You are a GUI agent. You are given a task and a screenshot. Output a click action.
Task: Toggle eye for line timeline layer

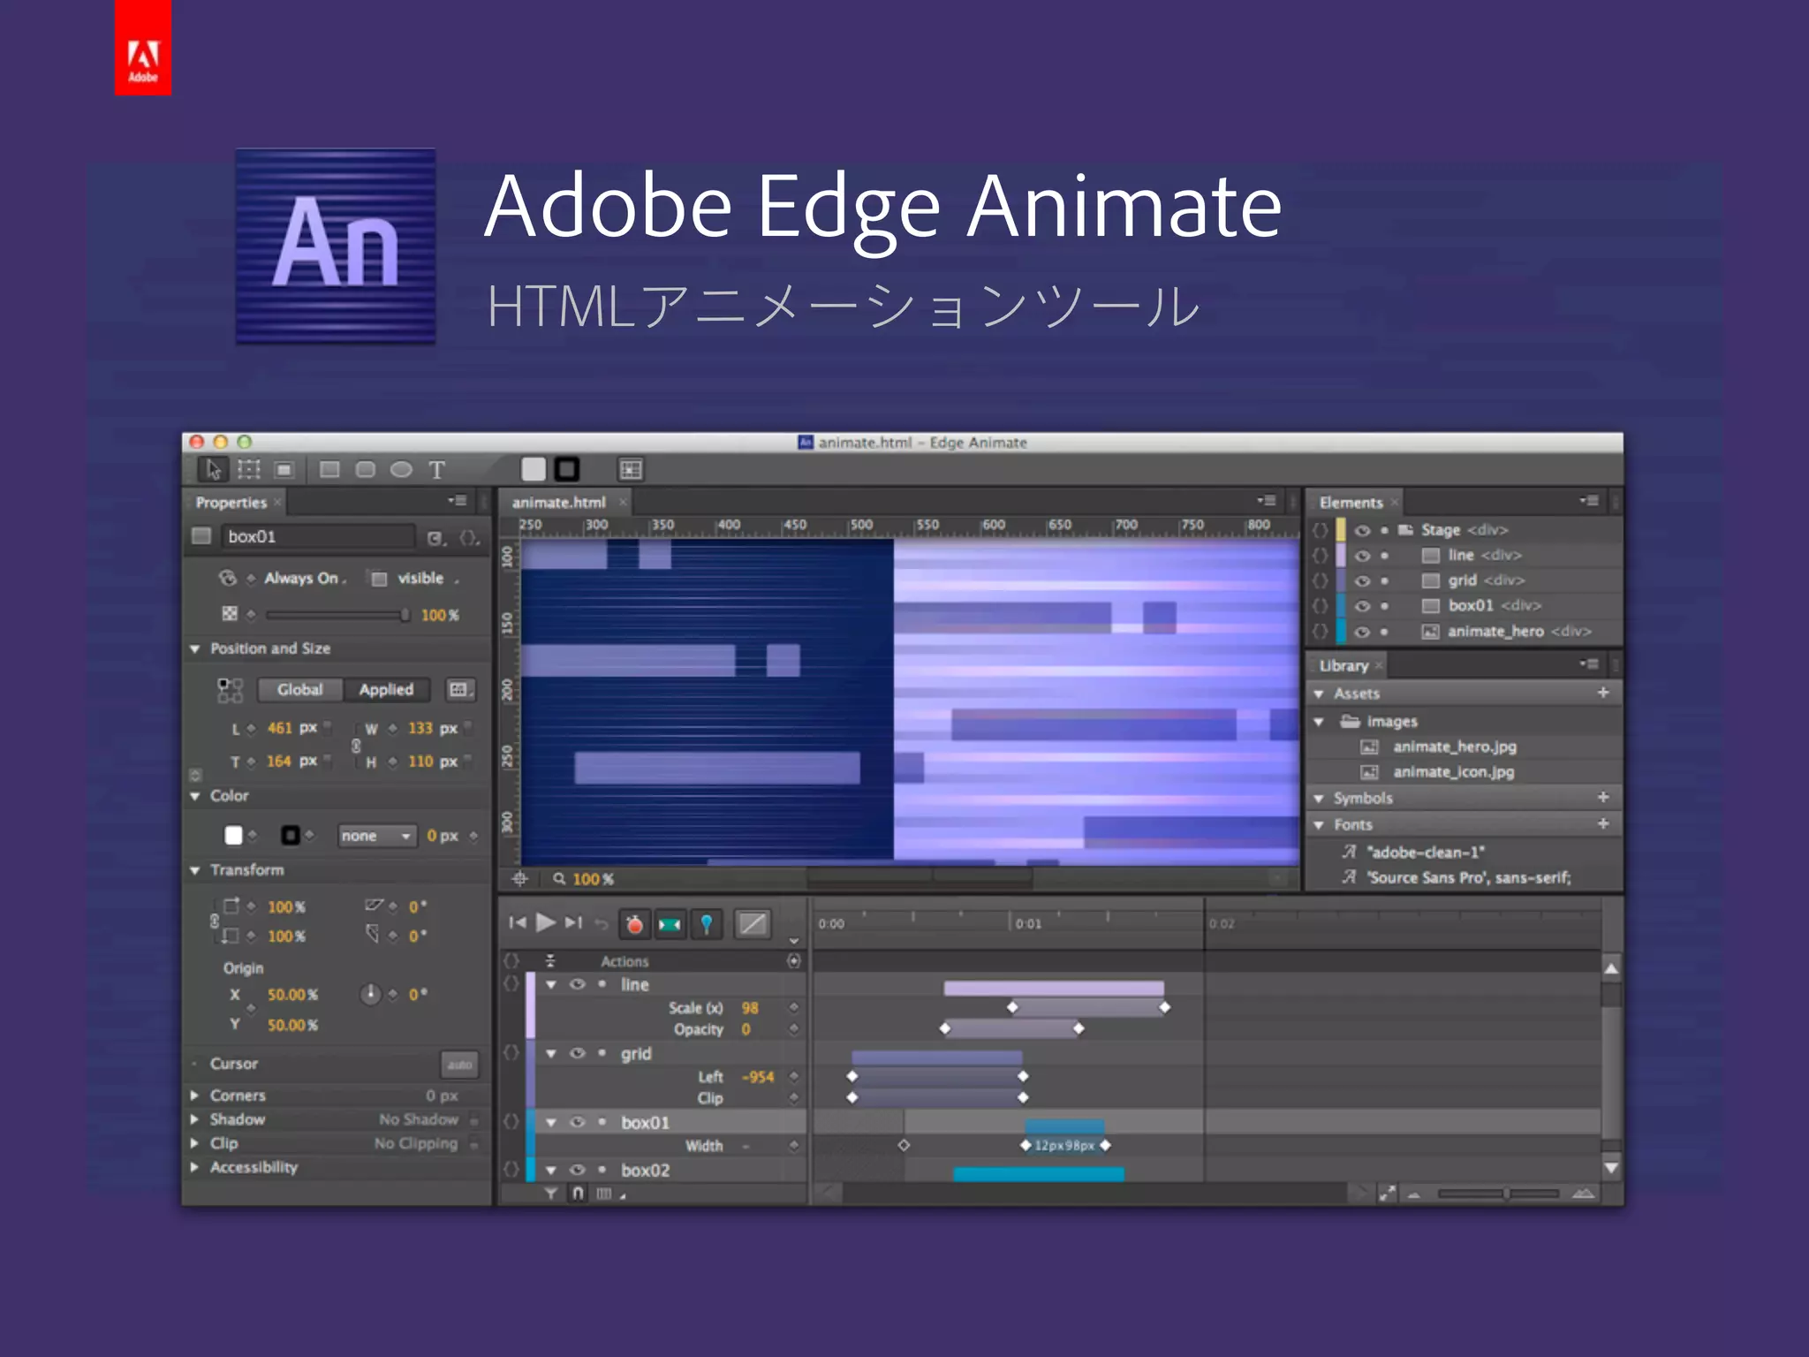tap(578, 984)
